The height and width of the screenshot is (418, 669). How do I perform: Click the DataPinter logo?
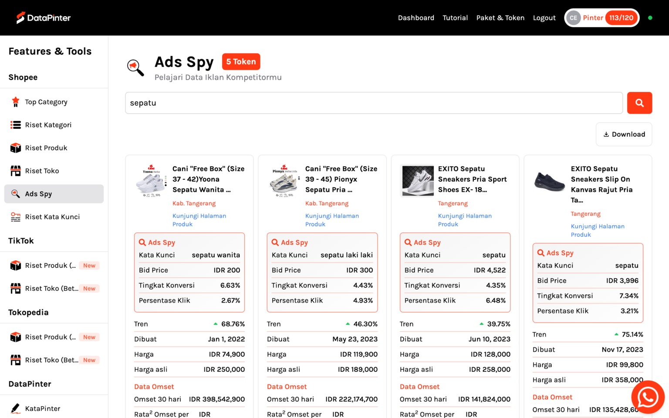click(43, 17)
